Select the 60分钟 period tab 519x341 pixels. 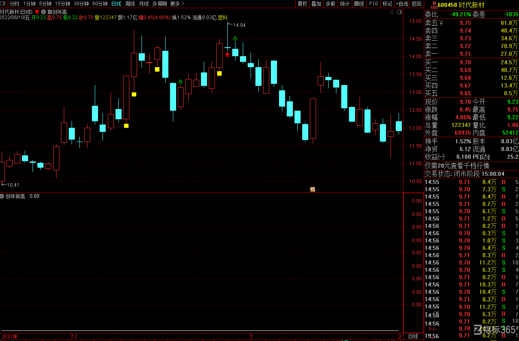pos(100,4)
